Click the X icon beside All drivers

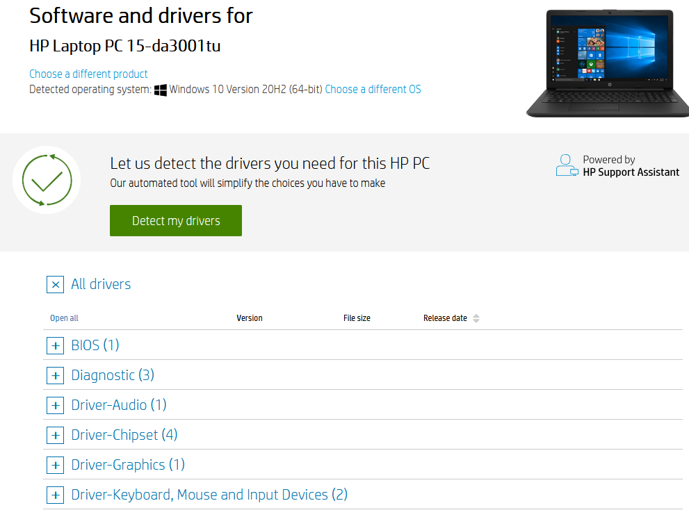55,284
